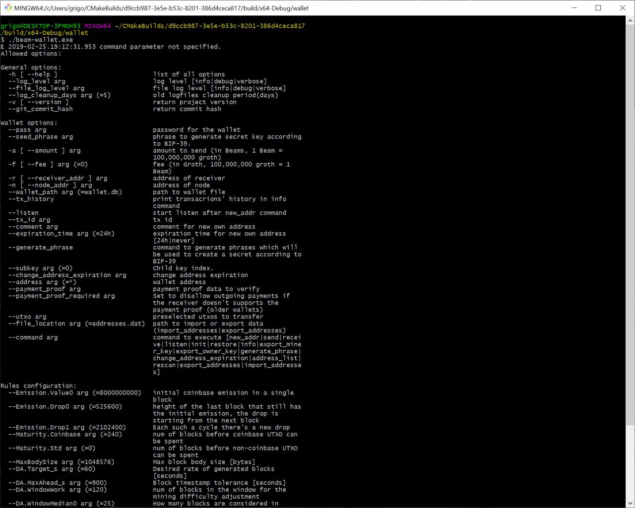Click the '--address arg (=*)' option
This screenshot has height=508, width=635.
tap(42, 283)
